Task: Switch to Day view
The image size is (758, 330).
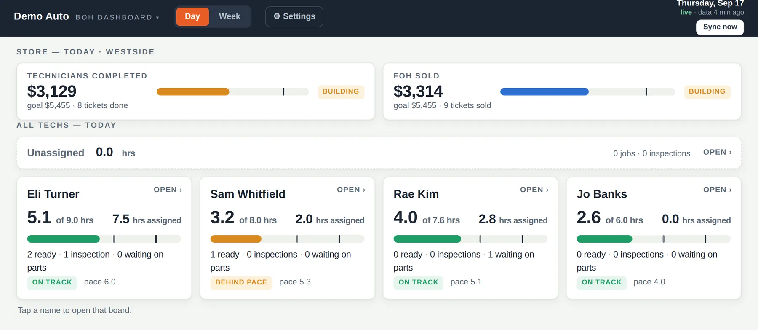Action: [192, 16]
